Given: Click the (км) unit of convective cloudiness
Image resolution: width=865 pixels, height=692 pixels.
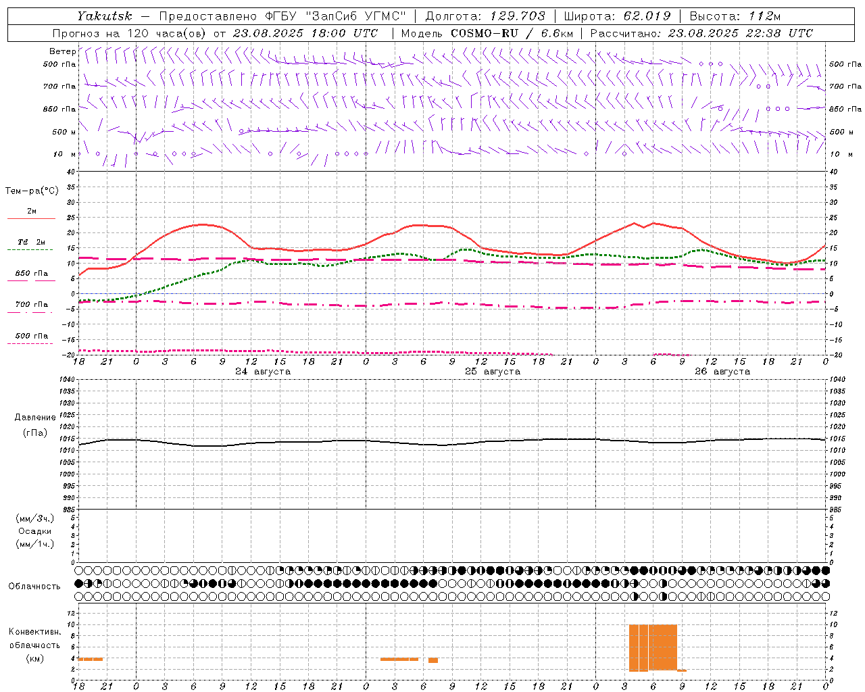Looking at the screenshot, I should pyautogui.click(x=34, y=658).
